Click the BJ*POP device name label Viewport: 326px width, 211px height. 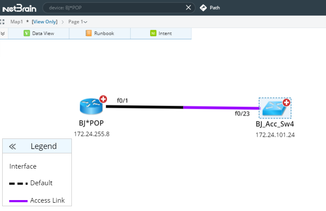point(91,123)
